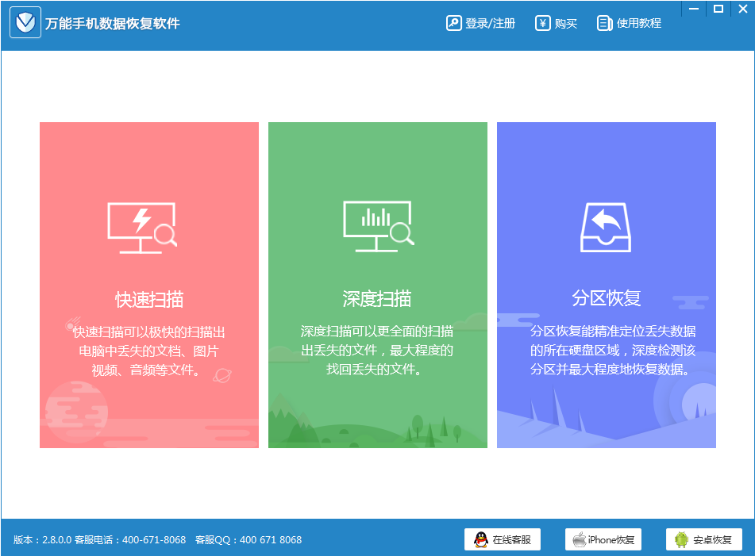Click the 在线客服 customer service button
This screenshot has height=556, width=755.
coord(503,539)
